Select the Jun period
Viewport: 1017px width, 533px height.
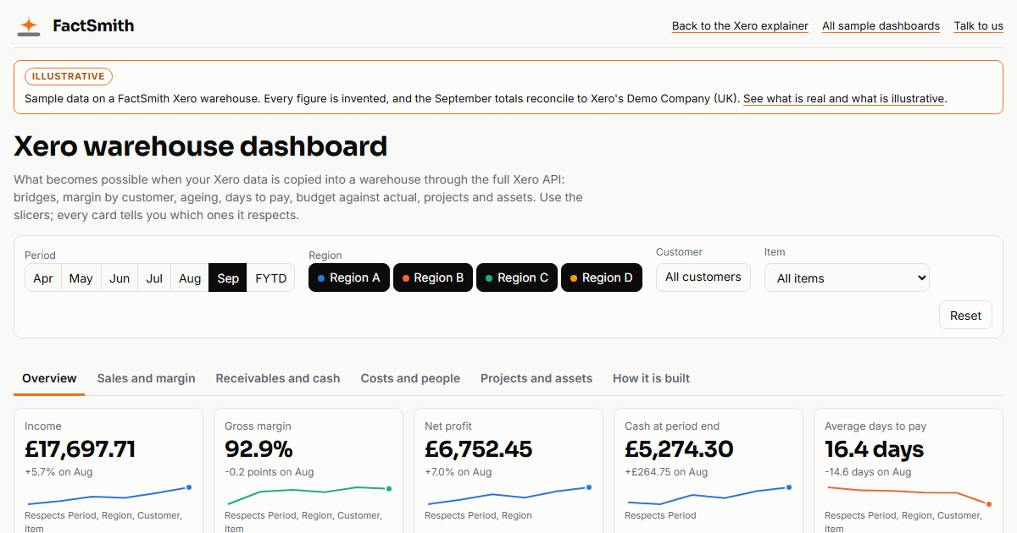click(119, 278)
